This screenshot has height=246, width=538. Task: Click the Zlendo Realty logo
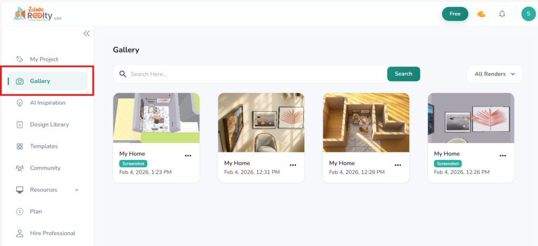tap(37, 14)
